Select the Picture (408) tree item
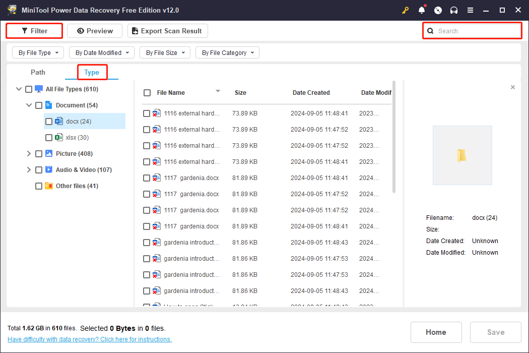This screenshot has width=529, height=353. pyautogui.click(x=74, y=154)
